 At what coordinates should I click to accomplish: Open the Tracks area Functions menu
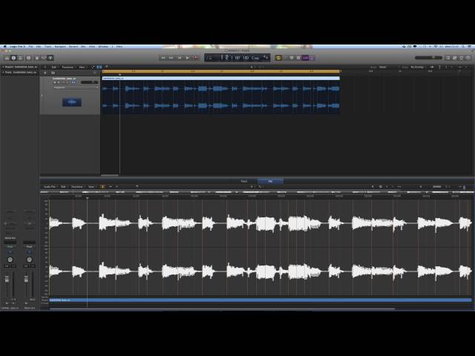(x=68, y=67)
